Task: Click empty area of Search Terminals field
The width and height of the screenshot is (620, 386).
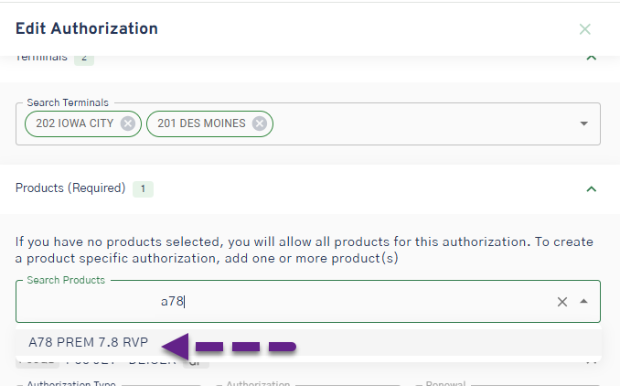Action: coord(421,124)
